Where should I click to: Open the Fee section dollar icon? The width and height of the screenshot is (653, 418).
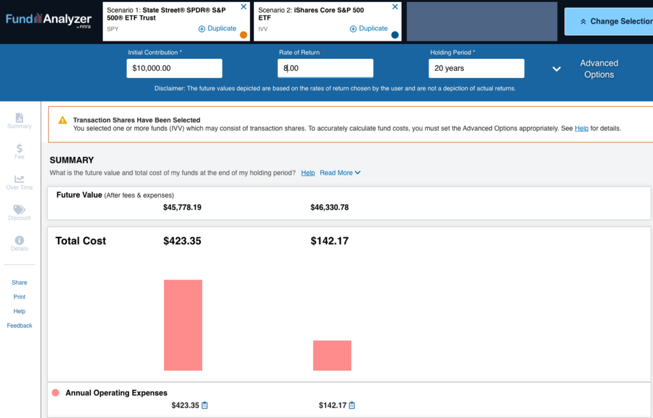coord(19,149)
